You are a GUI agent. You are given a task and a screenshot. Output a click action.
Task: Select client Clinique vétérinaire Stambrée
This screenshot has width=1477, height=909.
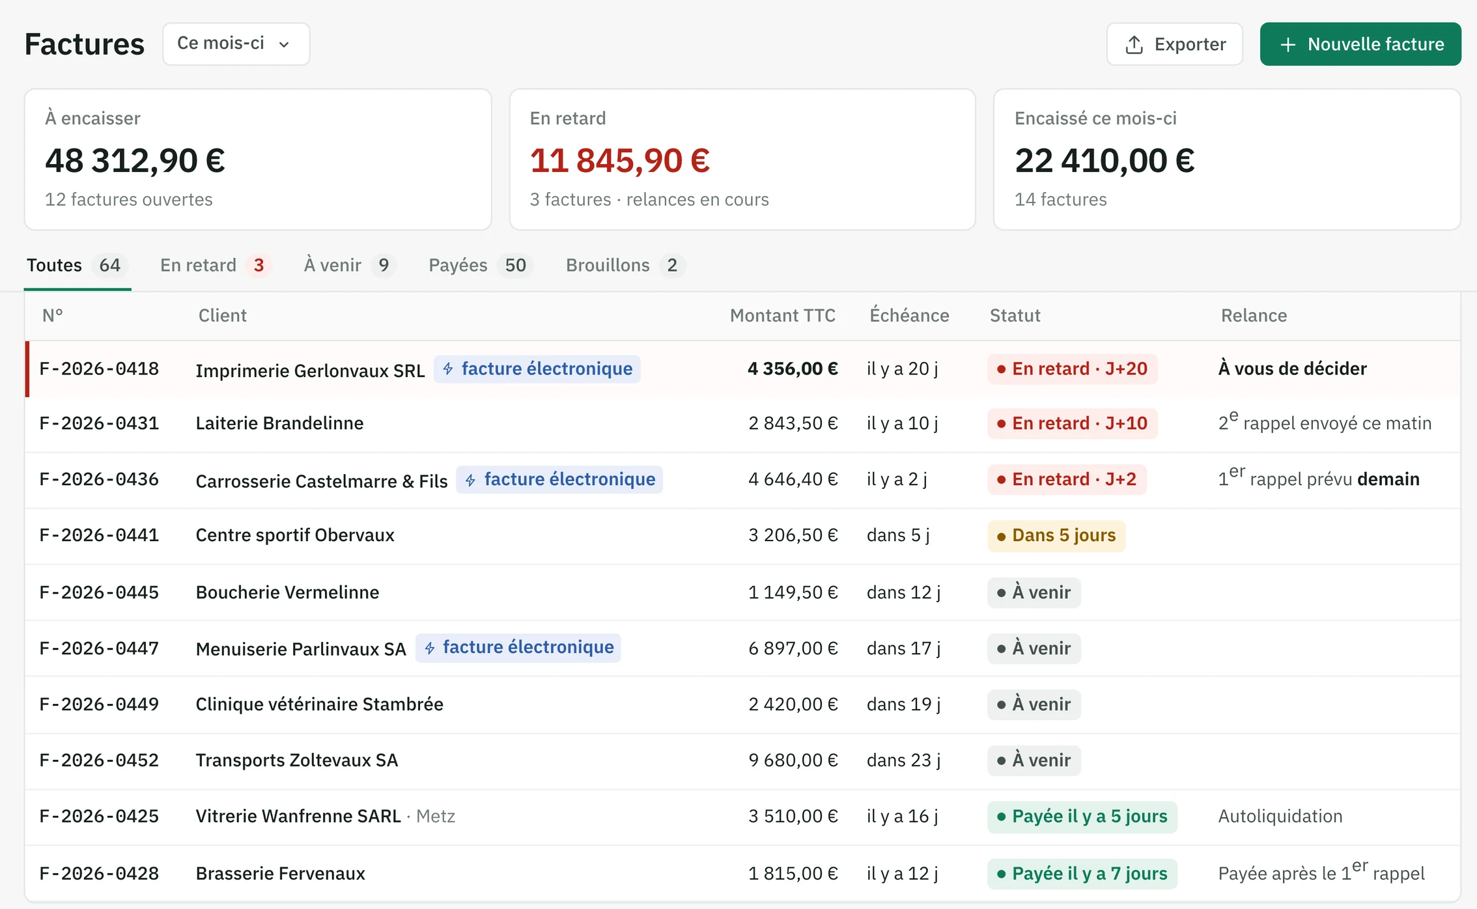(x=320, y=705)
